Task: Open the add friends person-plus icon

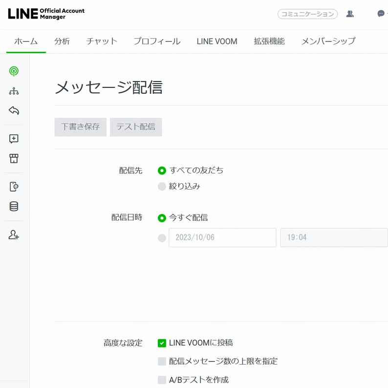Action: click(14, 235)
